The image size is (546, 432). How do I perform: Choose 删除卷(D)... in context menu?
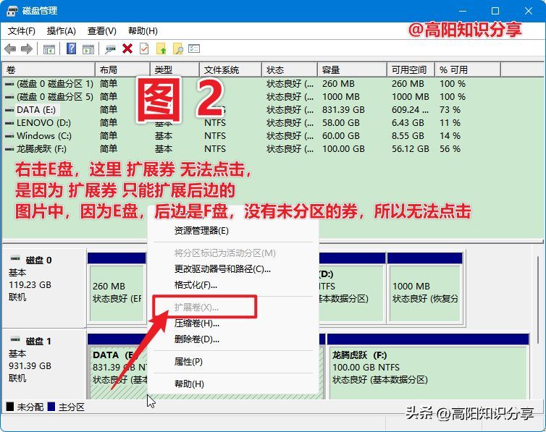point(233,339)
